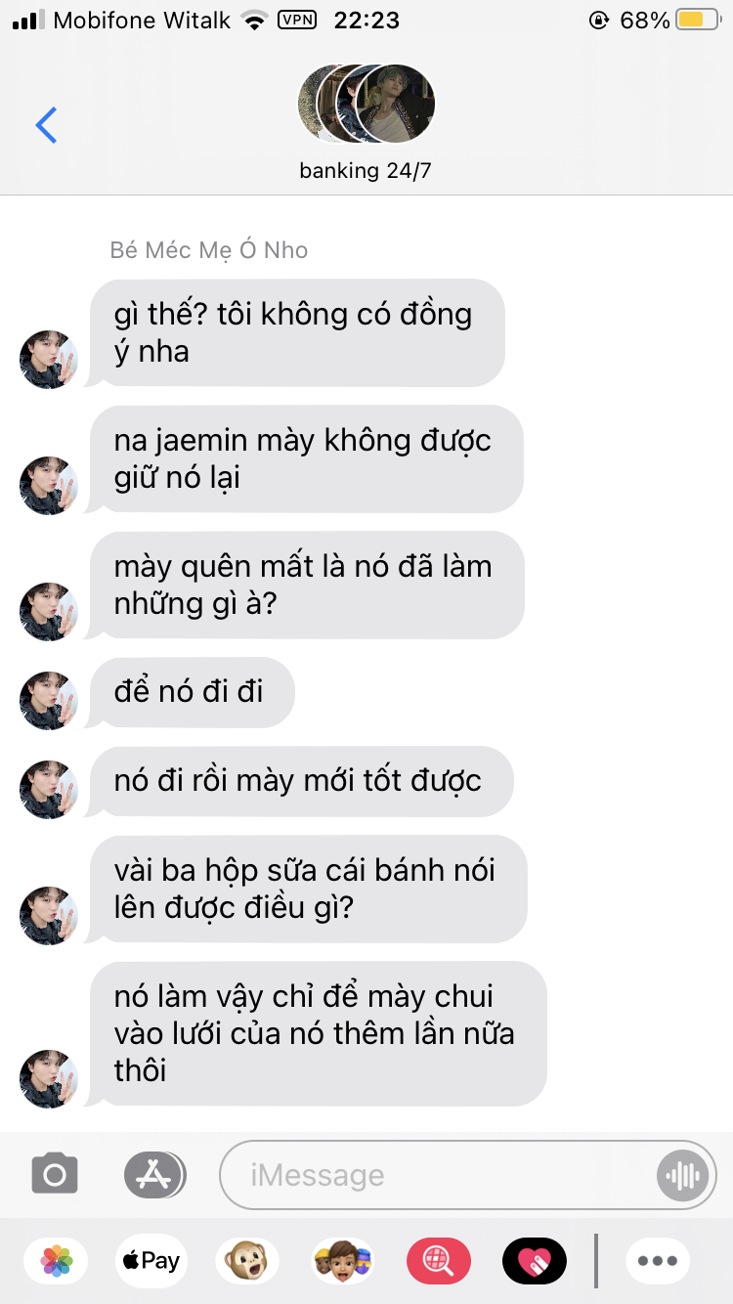Open the Digital Touch heart icon

point(535,1261)
